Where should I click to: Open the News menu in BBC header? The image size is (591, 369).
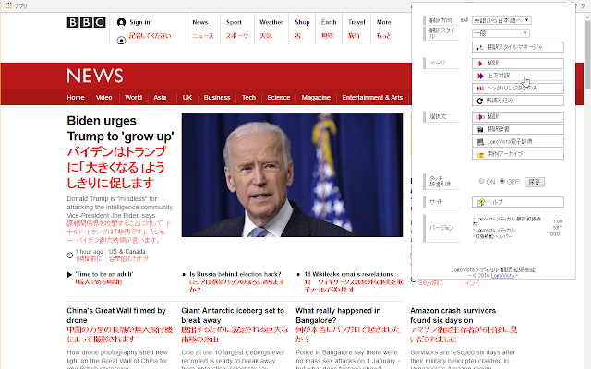pyautogui.click(x=200, y=22)
